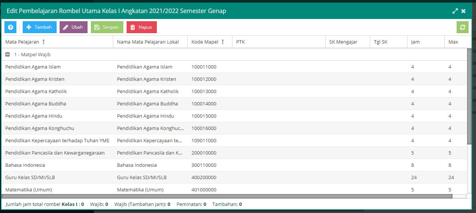Collapse the 1 - Matpel Wajib group
The width and height of the screenshot is (476, 213).
click(7, 54)
